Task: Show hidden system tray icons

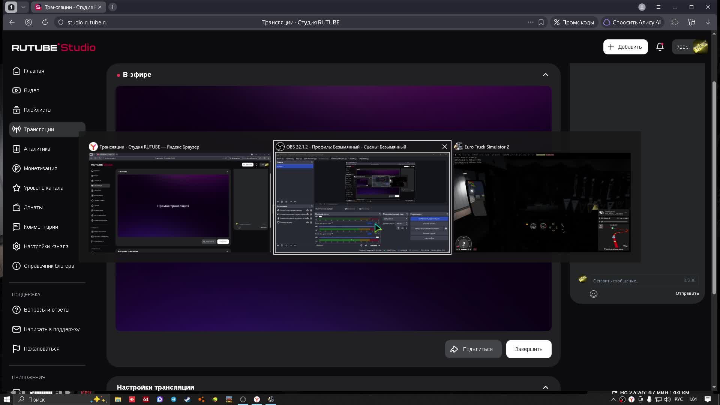Action: (x=613, y=399)
